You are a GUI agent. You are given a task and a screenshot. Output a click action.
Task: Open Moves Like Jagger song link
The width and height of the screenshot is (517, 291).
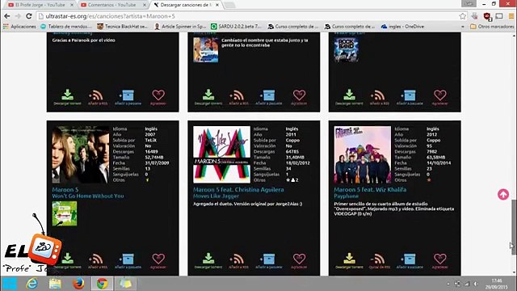coord(216,196)
